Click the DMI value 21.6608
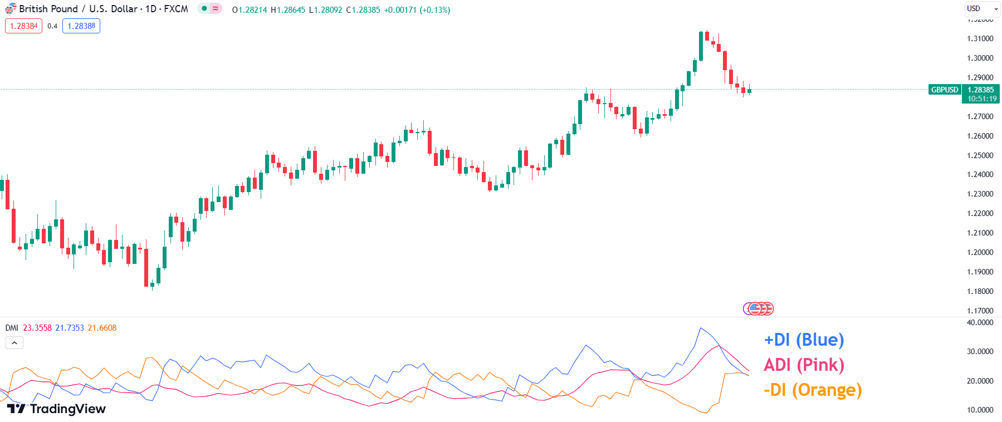Viewport: 1002px width, 422px height. 102,328
